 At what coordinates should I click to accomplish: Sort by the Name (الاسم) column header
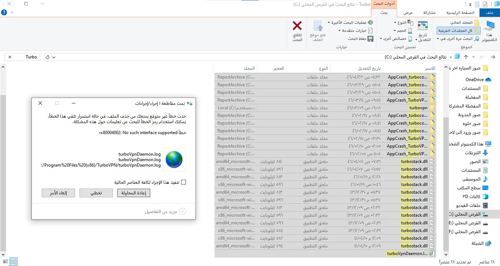409,68
